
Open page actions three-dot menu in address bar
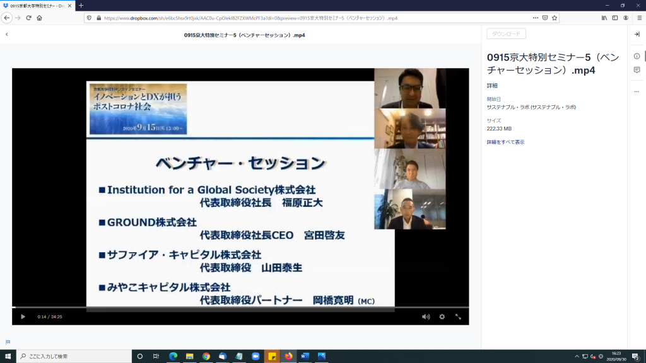click(x=535, y=18)
